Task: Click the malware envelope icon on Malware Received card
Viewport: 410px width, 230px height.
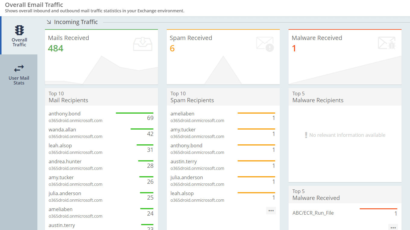Action: (x=386, y=43)
